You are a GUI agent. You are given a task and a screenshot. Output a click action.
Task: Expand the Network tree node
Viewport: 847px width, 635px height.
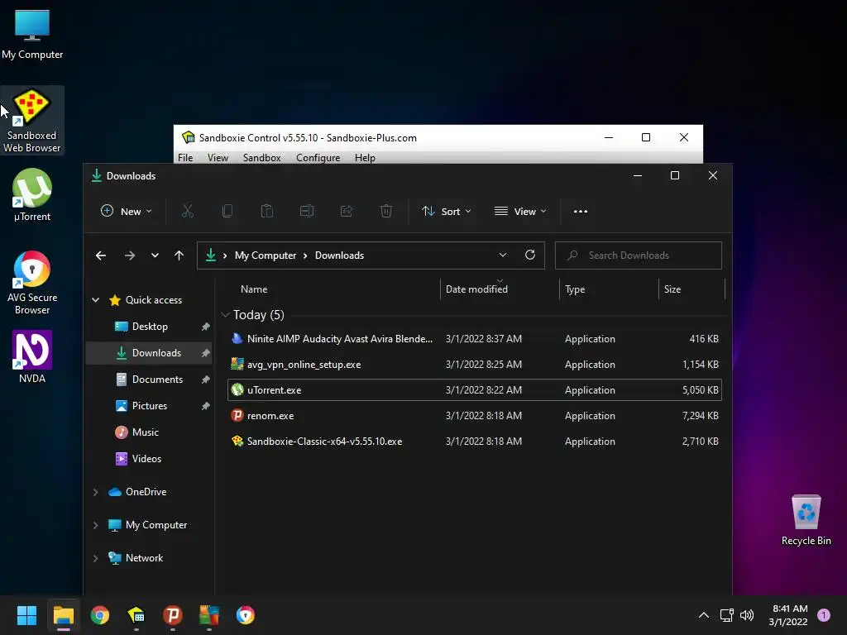[96, 558]
